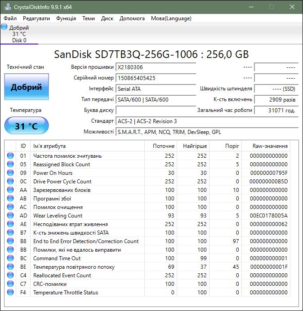303x311 pixels.
Task: Click the standard field ACS-2 Revision 3
Action: coord(207,121)
